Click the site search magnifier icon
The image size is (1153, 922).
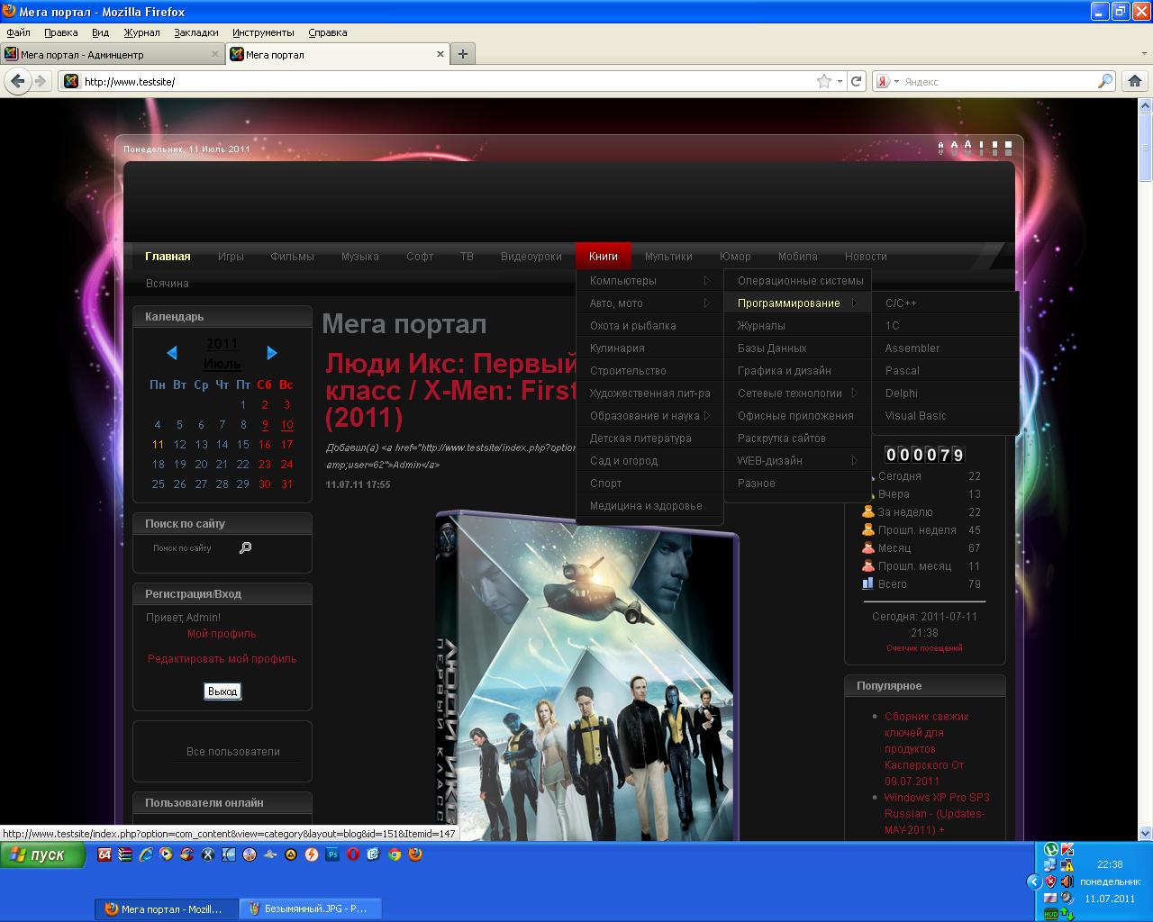pos(245,547)
